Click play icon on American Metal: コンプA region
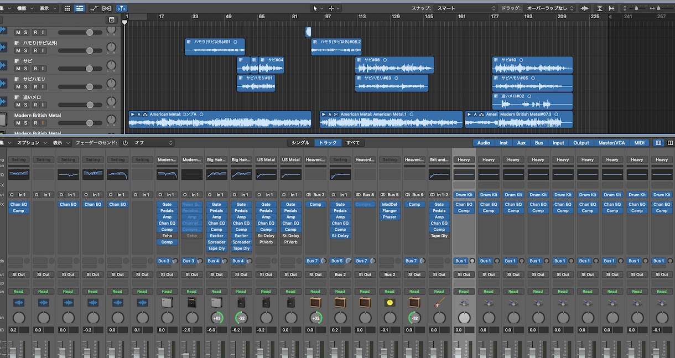Screen dimensions: 675x358 coord(133,114)
